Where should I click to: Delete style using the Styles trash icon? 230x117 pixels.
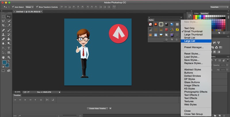[x=177, y=39]
